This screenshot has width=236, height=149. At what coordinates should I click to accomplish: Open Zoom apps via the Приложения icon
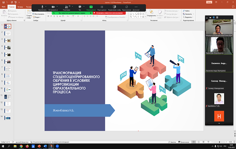pyautogui.click(x=127, y=7)
